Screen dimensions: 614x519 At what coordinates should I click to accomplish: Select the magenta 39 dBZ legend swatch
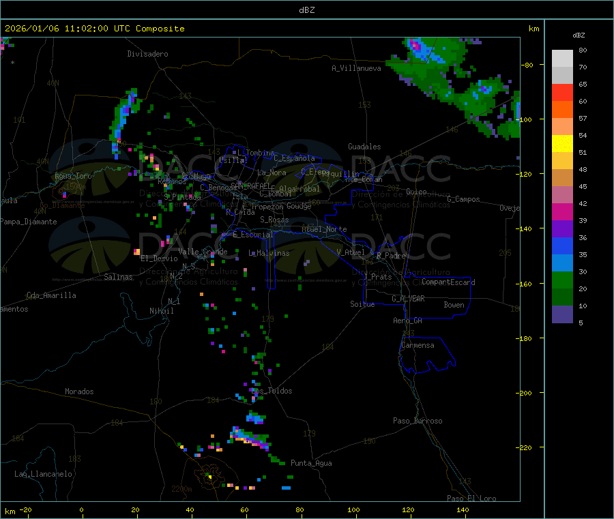[x=562, y=211]
